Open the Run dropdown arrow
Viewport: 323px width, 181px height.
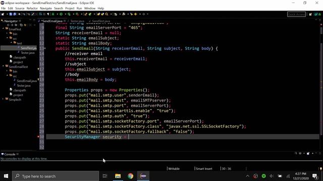pyautogui.click(x=65, y=14)
